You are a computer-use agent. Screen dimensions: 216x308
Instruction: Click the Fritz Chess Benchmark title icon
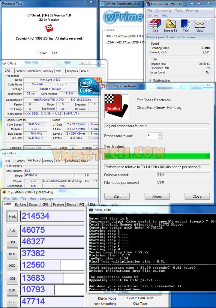click(103, 86)
